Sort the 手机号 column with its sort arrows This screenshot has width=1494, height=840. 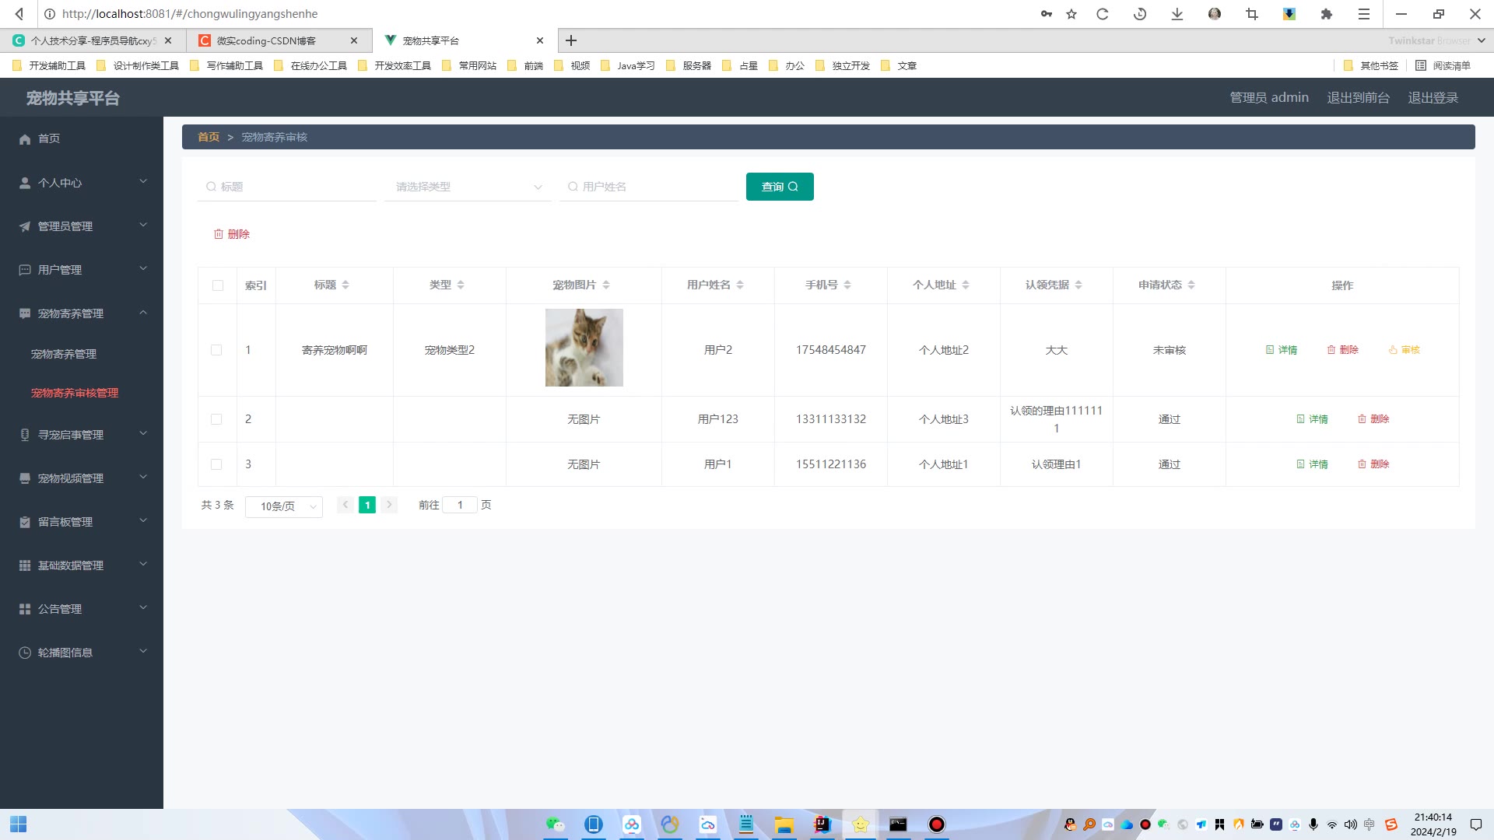(847, 285)
